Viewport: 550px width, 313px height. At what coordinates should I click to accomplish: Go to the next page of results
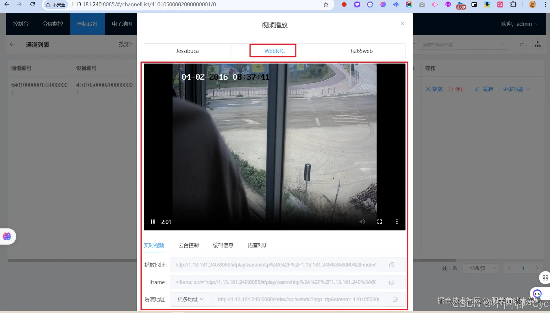coord(537,268)
